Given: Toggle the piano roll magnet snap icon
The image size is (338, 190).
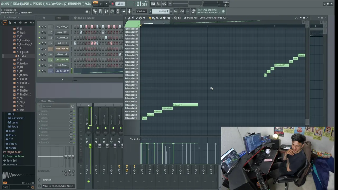Looking at the screenshot, I should [133, 18].
